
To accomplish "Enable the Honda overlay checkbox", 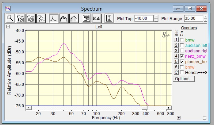I will (182, 72).
